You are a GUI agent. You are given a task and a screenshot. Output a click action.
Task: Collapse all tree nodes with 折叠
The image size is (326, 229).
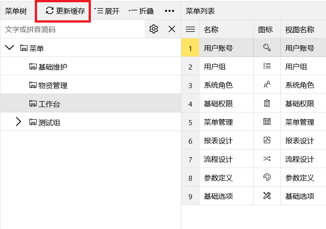(141, 11)
